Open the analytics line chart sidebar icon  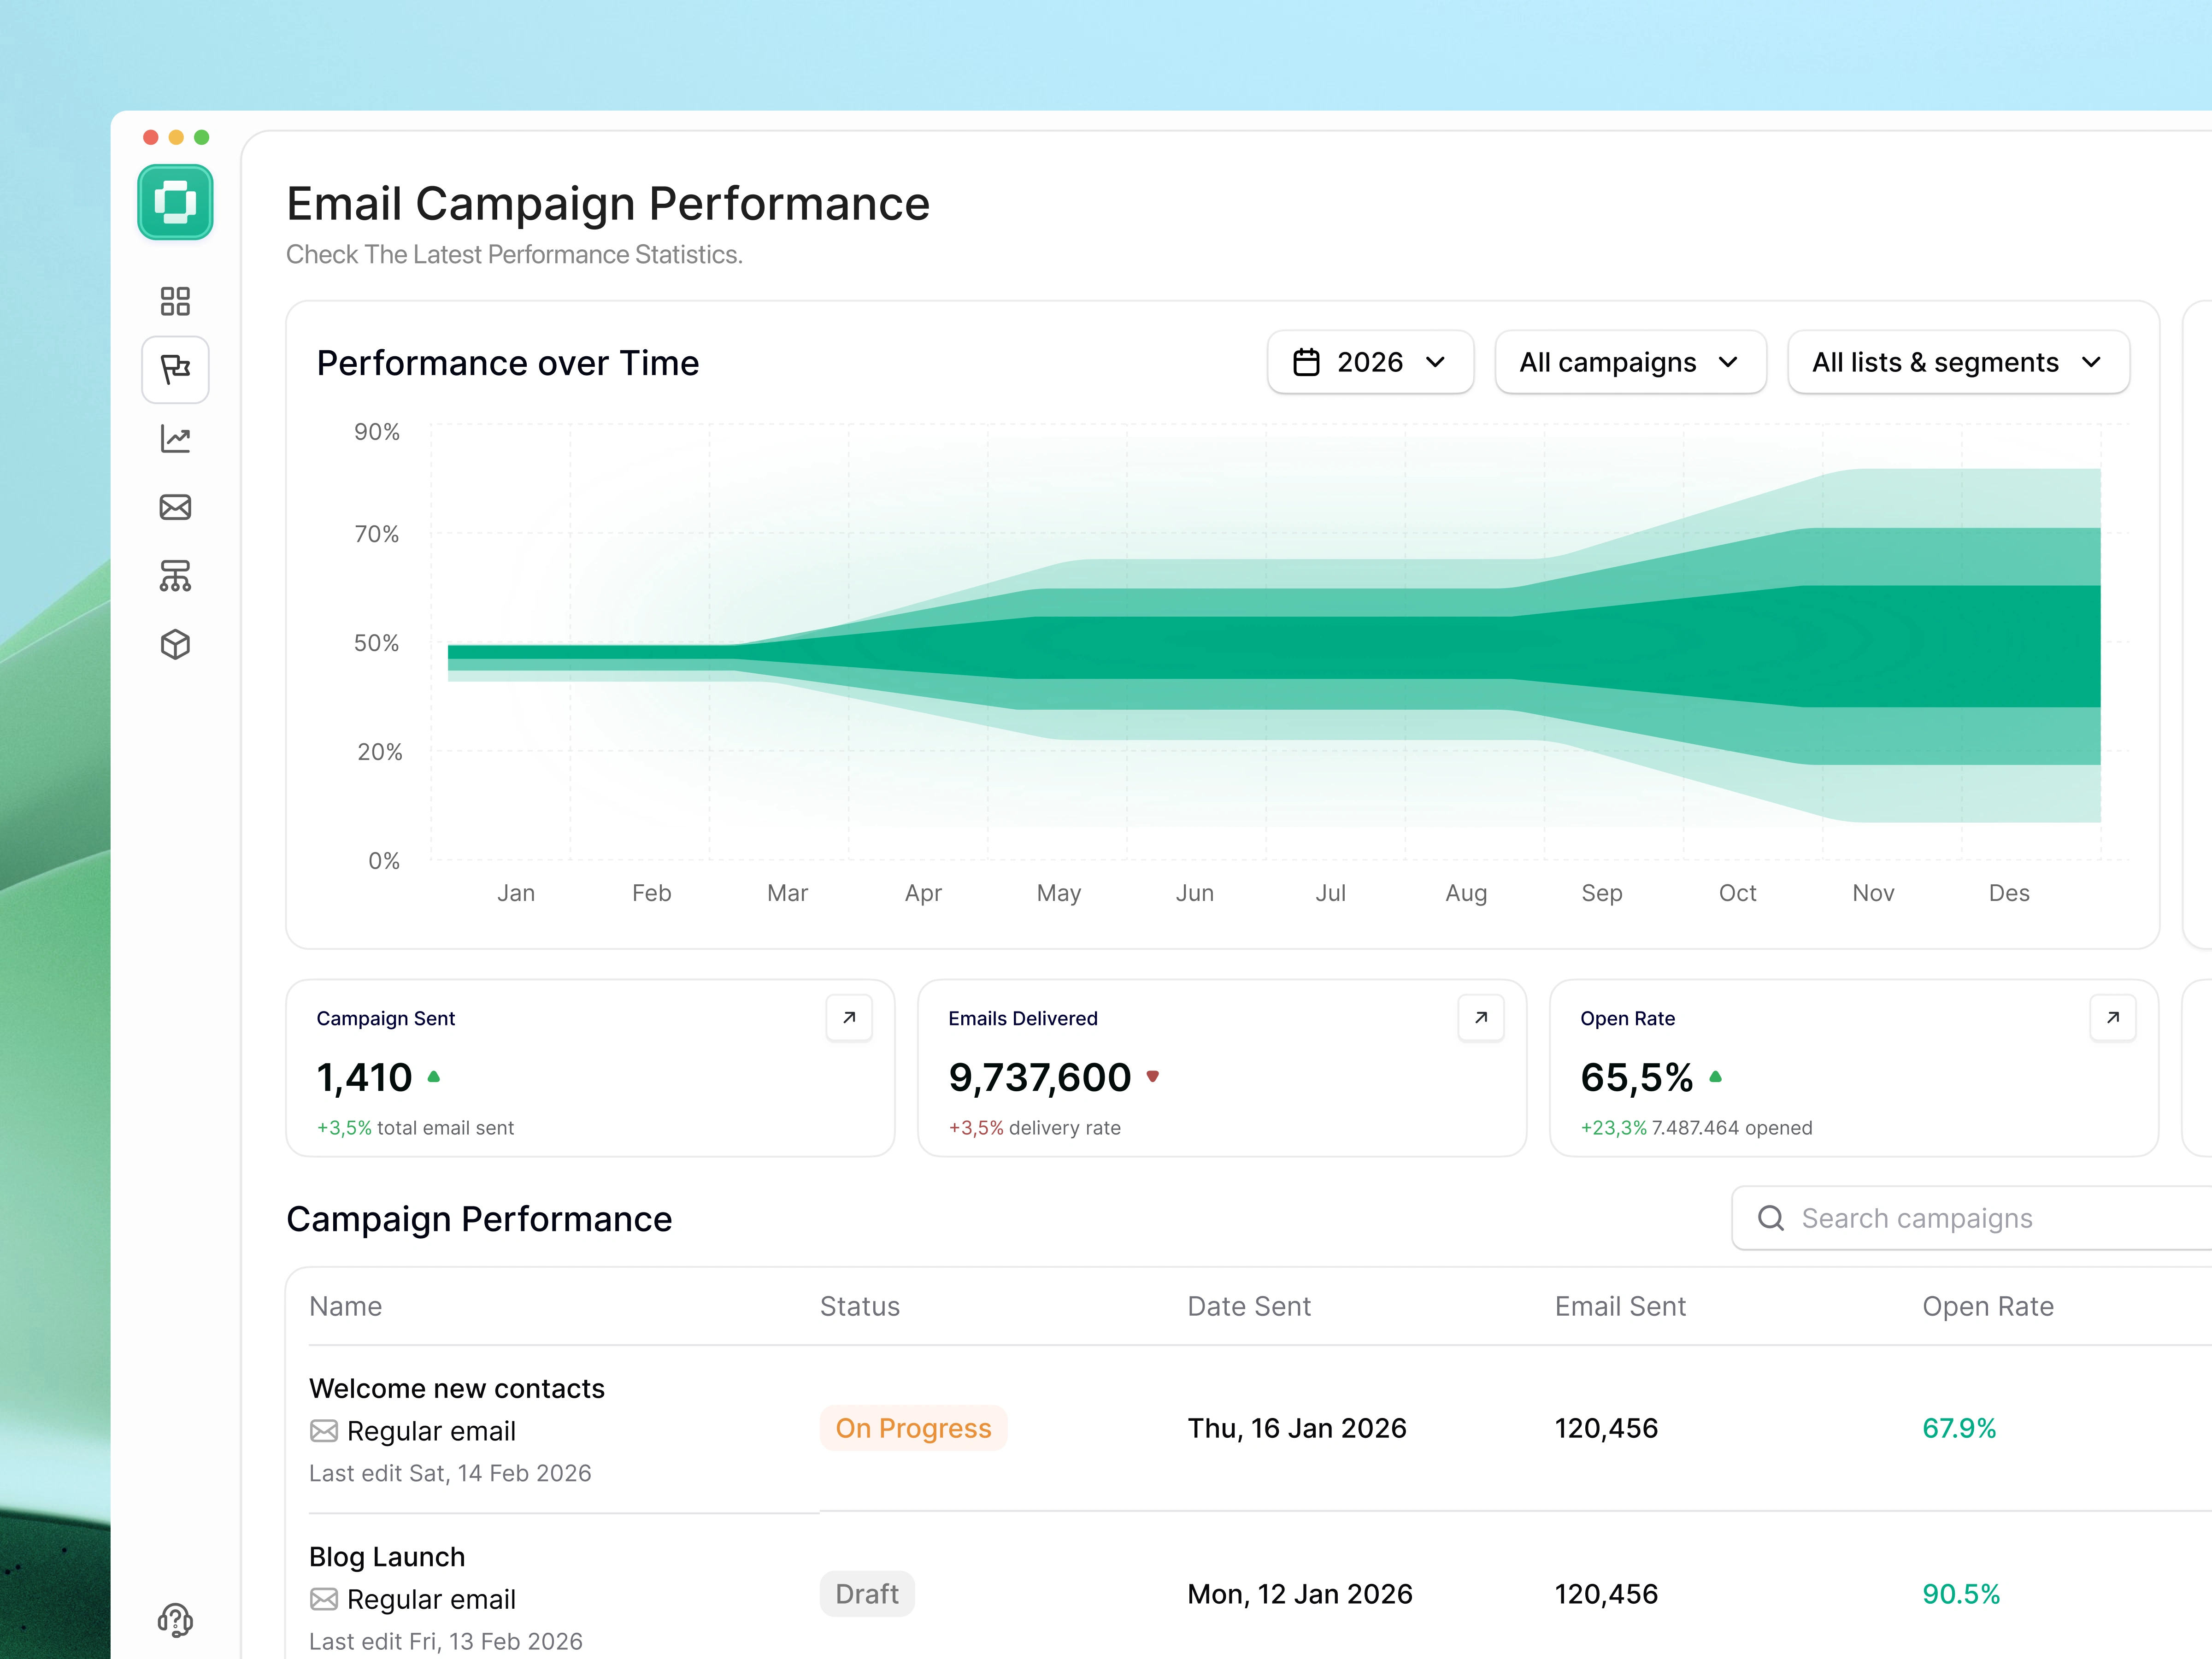coord(175,439)
